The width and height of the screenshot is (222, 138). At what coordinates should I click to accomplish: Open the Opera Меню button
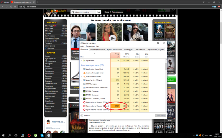pyautogui.click(x=5, y=2)
